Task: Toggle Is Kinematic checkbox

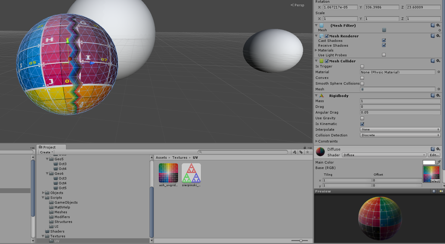Action: [362, 124]
